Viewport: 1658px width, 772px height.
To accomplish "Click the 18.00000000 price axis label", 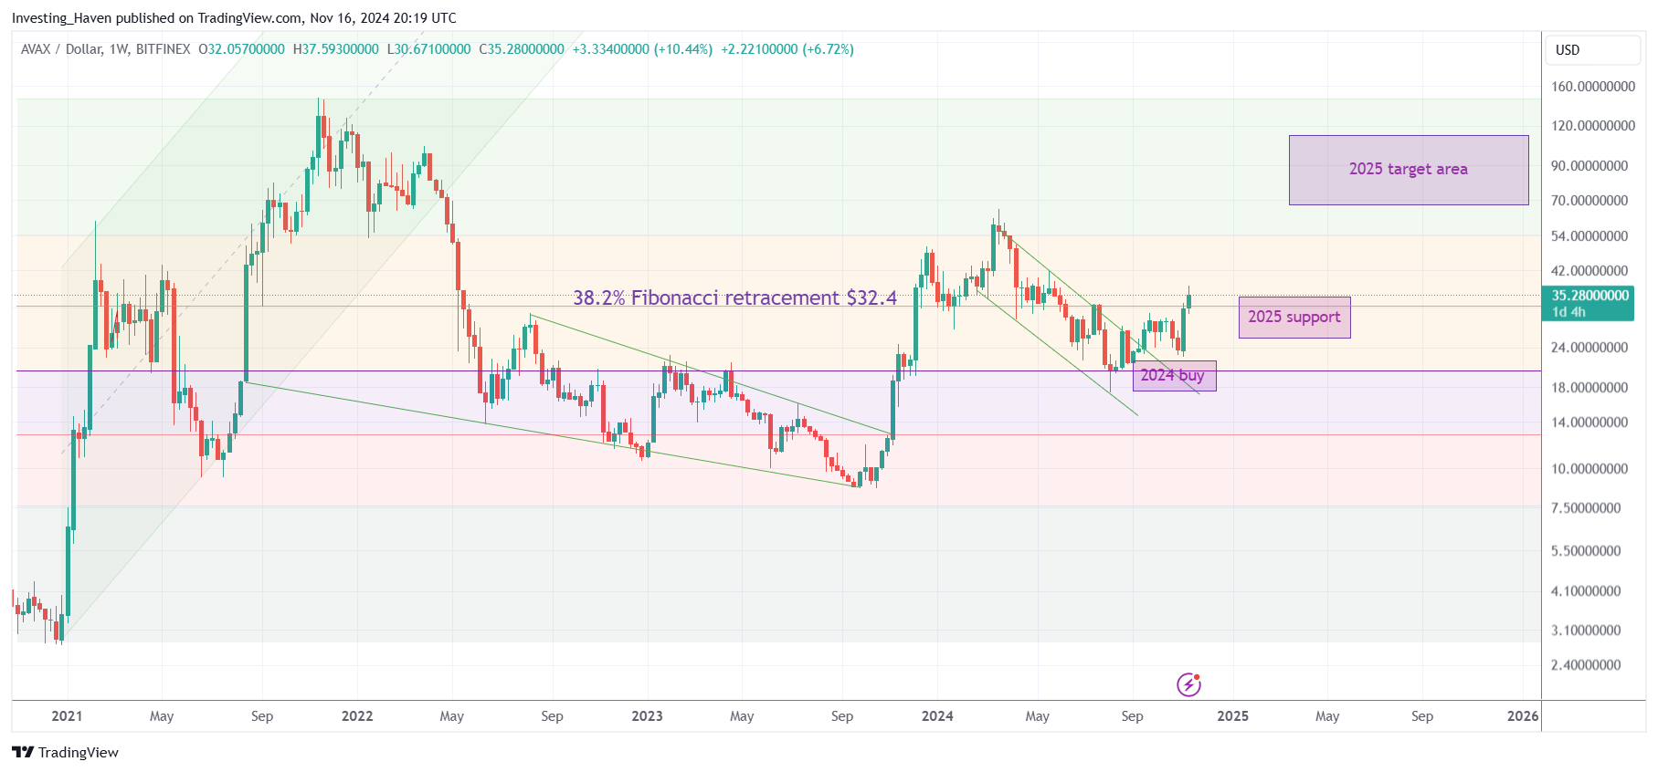I will 1589,388.
